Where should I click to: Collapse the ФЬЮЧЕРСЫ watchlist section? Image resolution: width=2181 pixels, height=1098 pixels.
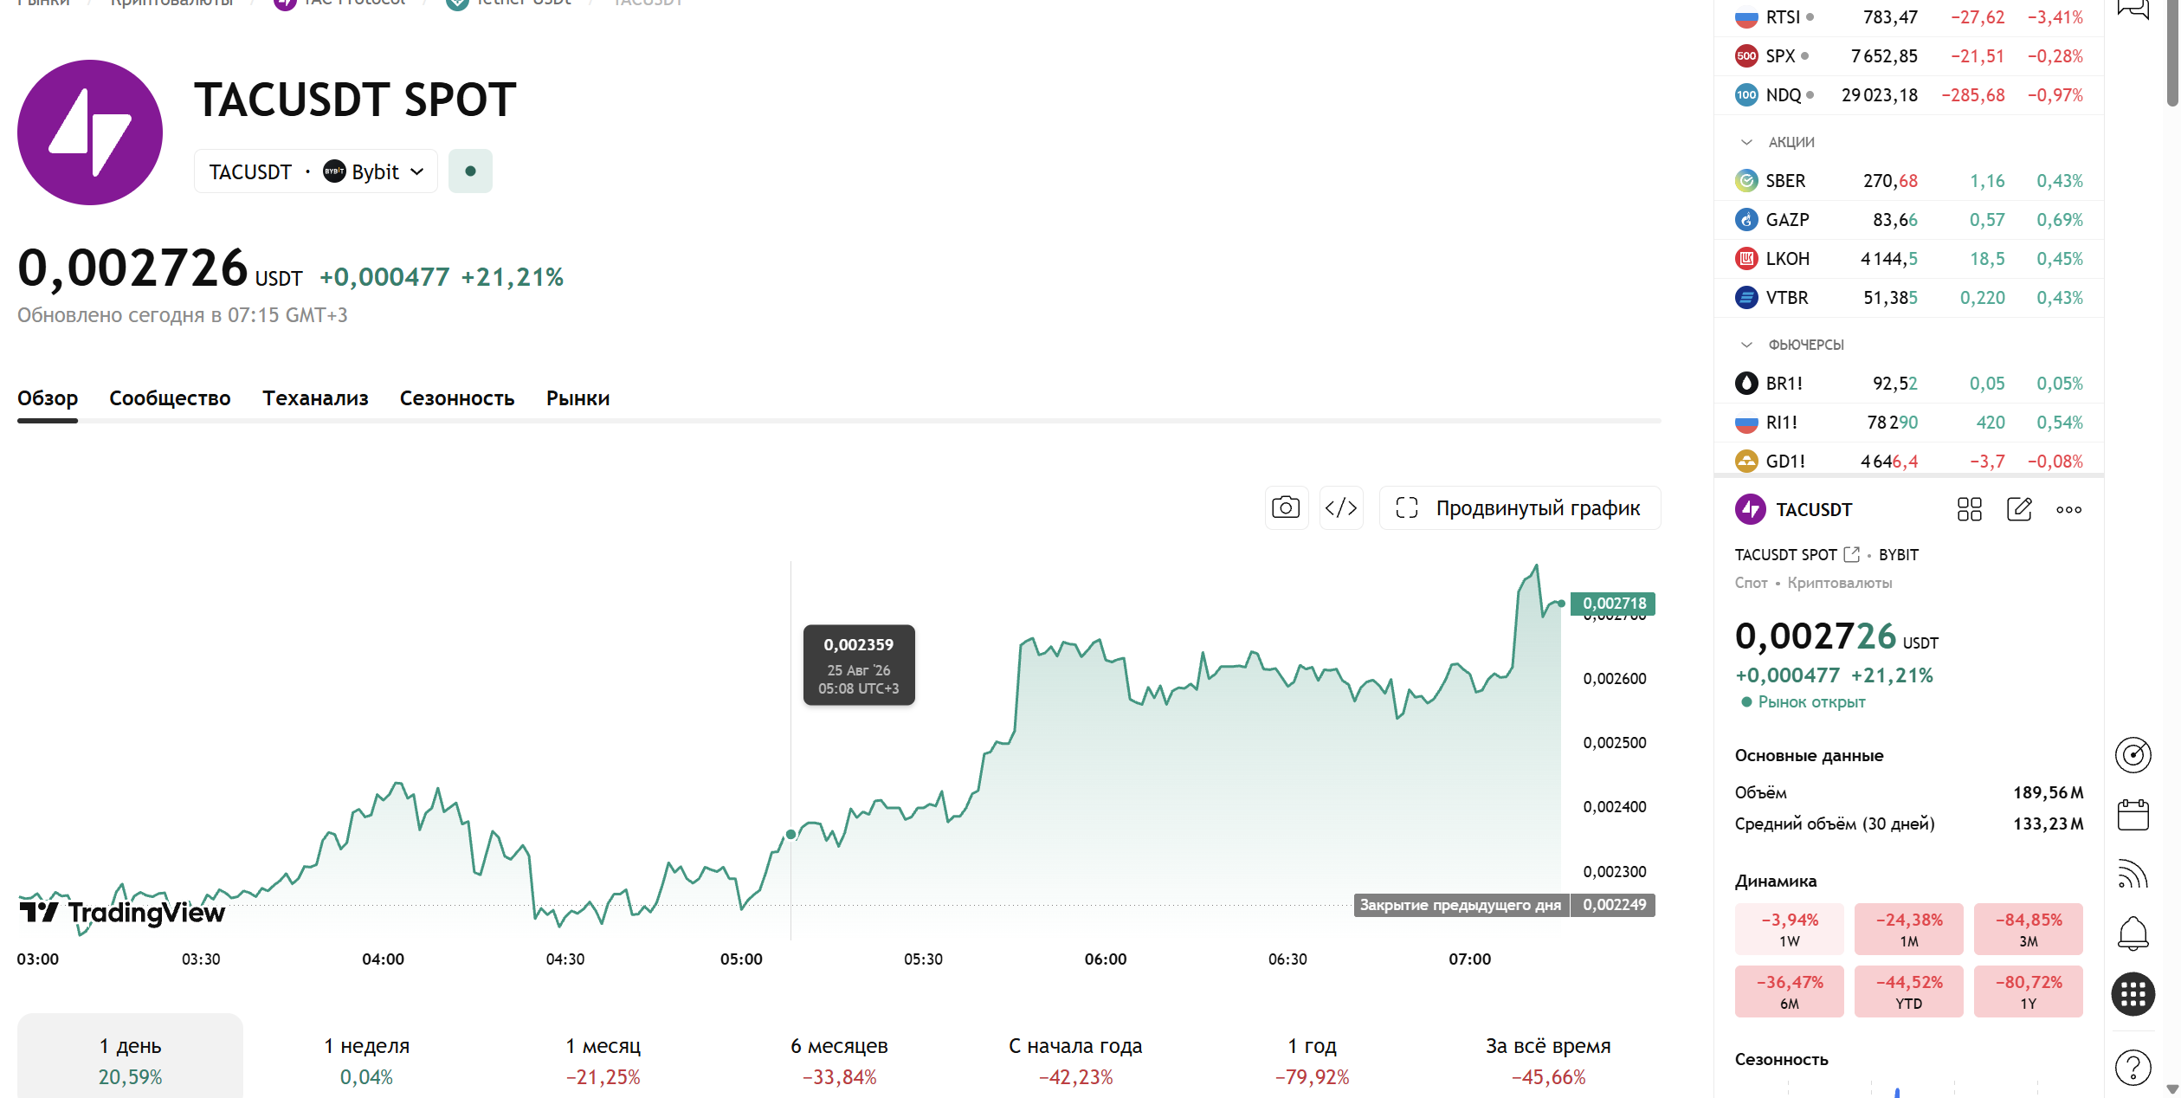click(x=1746, y=345)
